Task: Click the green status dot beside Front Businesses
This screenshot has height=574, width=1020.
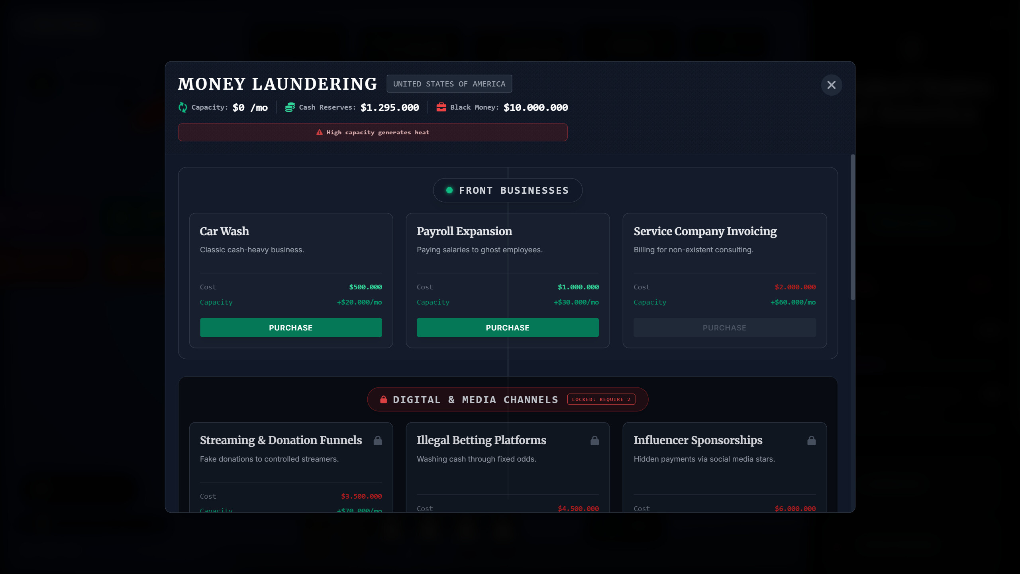Action: click(449, 190)
